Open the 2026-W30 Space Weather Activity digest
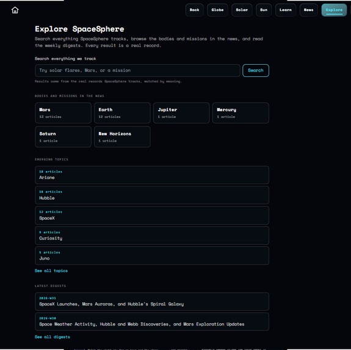351x350 pixels. 152,321
